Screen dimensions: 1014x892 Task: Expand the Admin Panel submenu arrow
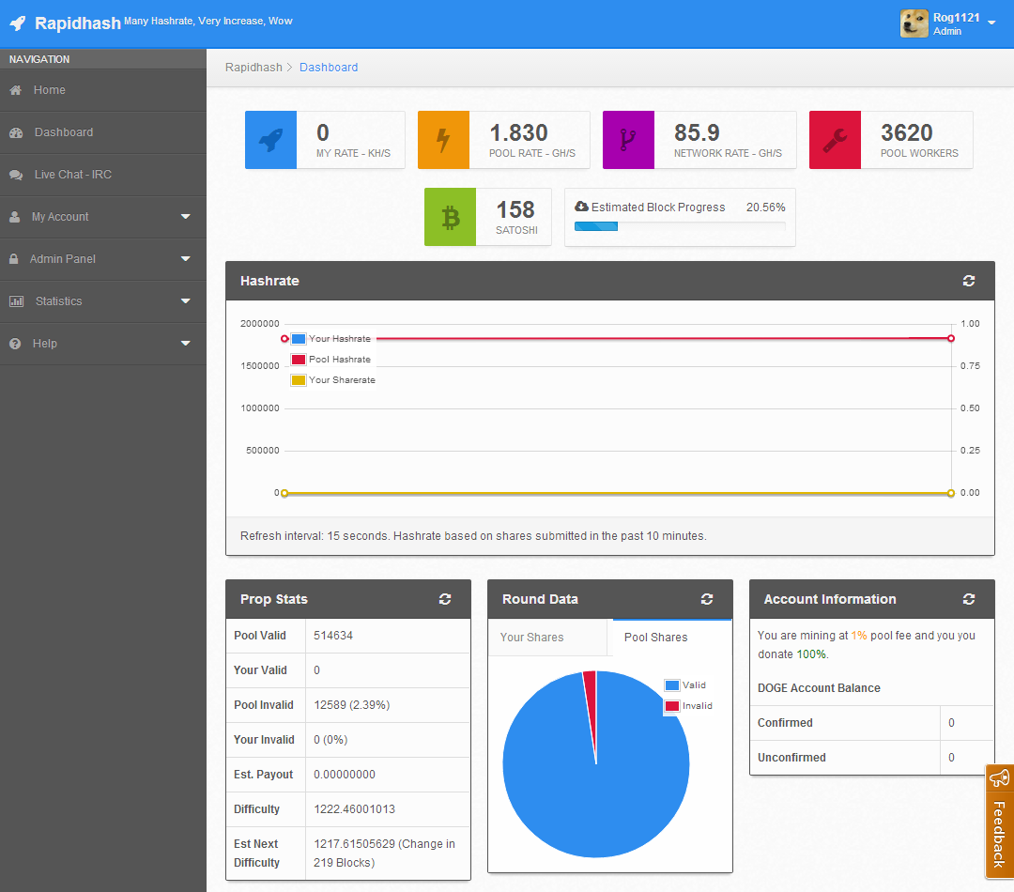[186, 259]
